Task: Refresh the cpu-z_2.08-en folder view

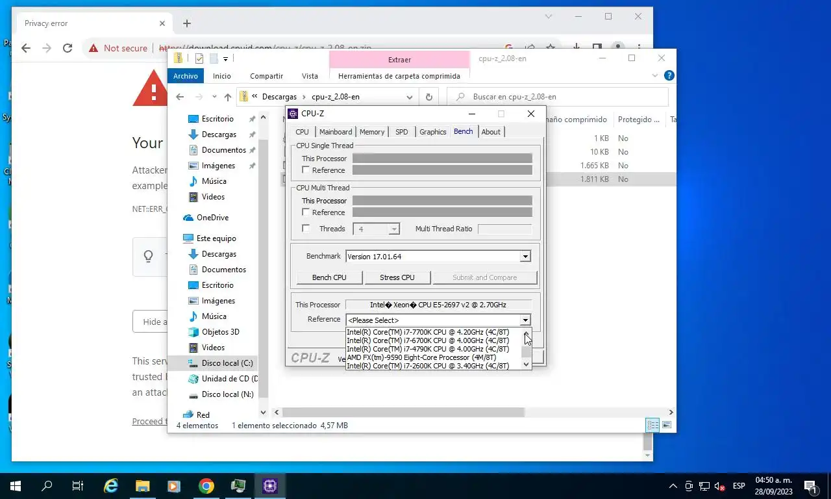Action: pyautogui.click(x=428, y=97)
